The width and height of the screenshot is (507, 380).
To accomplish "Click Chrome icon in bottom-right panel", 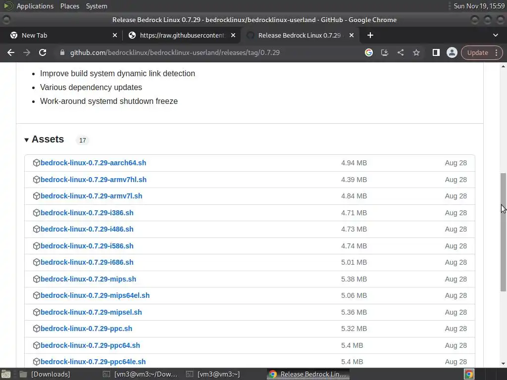I will click(469, 374).
